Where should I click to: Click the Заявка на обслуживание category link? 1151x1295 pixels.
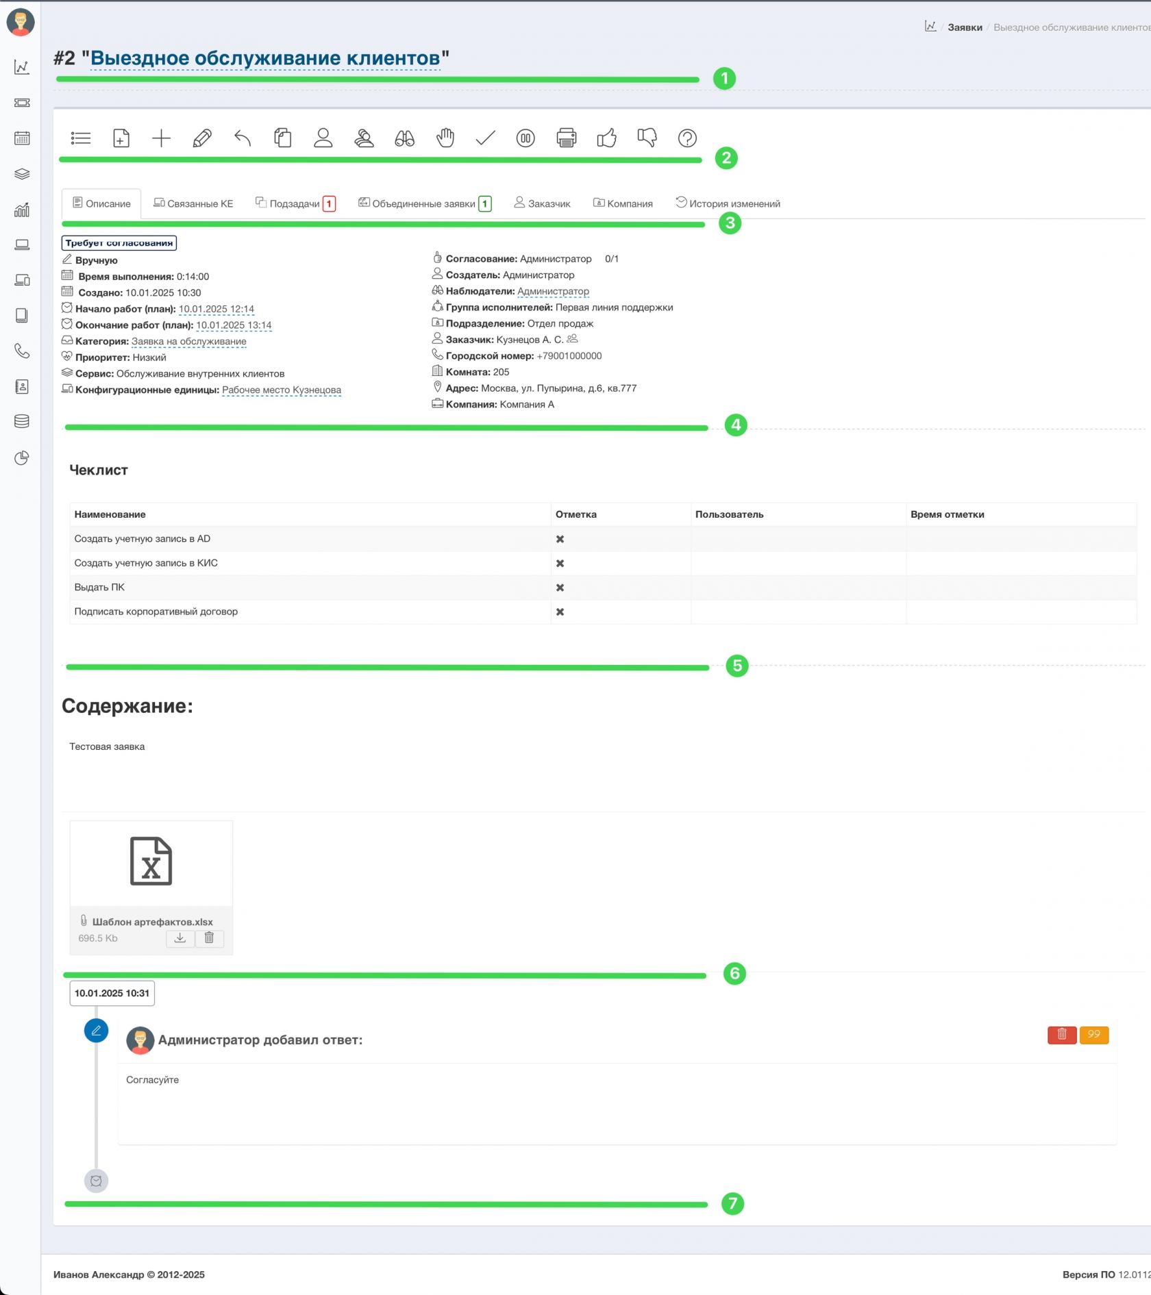click(x=188, y=342)
